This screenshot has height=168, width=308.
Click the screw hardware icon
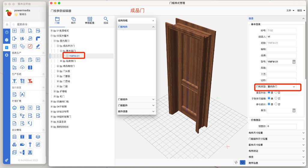pos(30,144)
